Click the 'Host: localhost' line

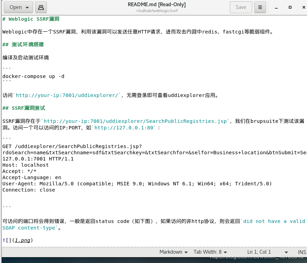click(25, 165)
